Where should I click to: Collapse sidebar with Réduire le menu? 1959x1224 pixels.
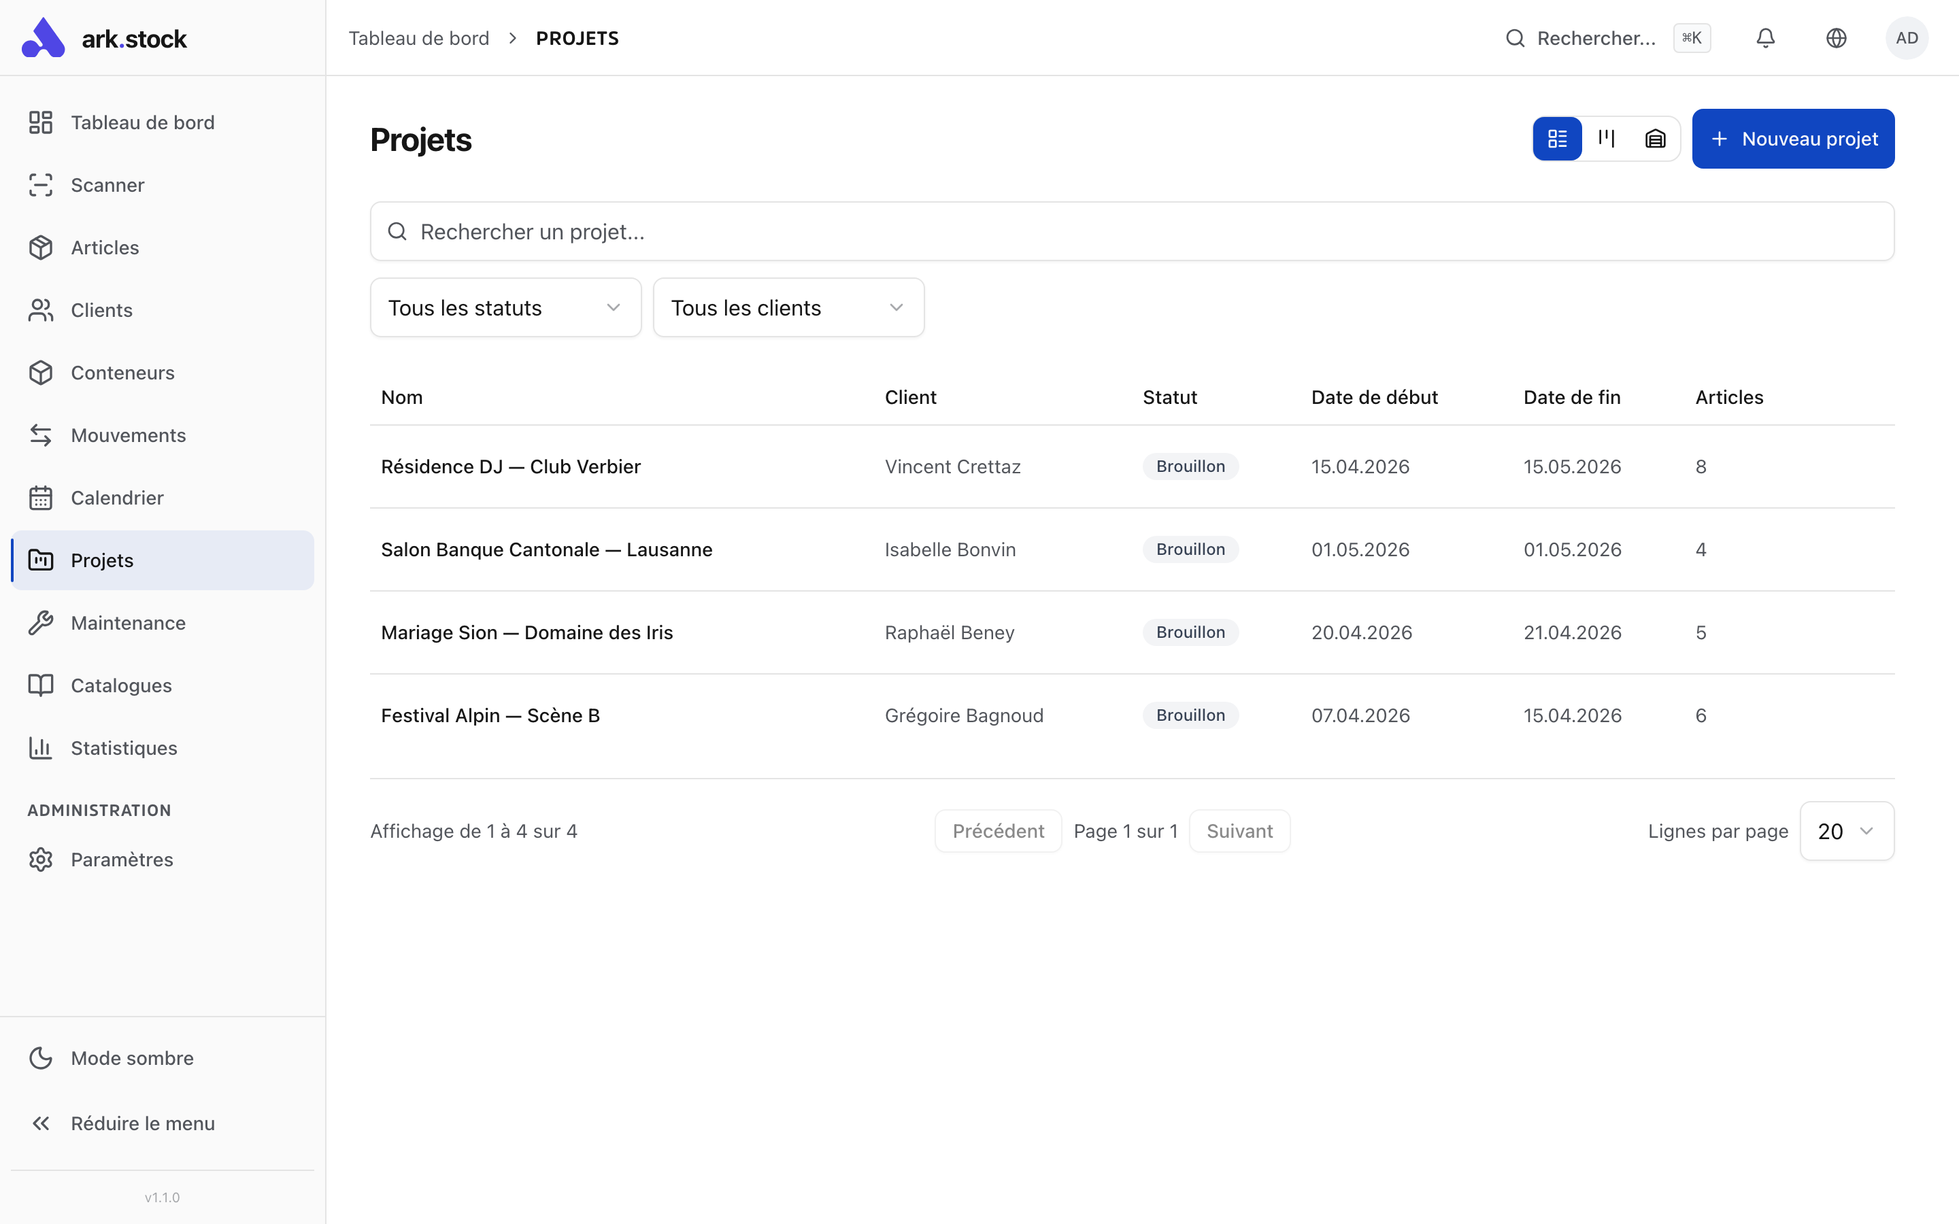(x=141, y=1123)
